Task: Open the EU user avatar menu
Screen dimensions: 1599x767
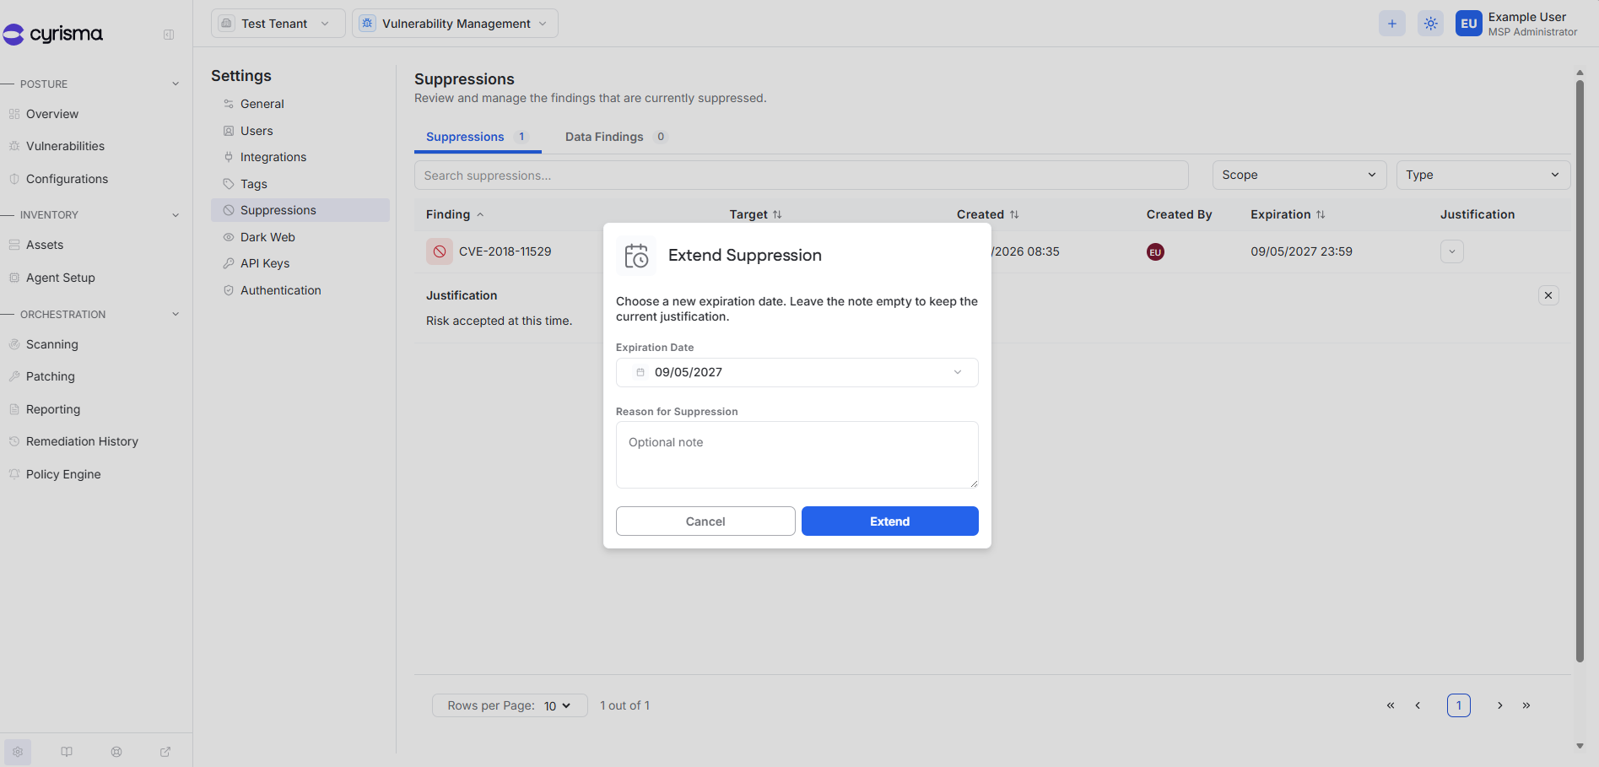Action: tap(1469, 24)
